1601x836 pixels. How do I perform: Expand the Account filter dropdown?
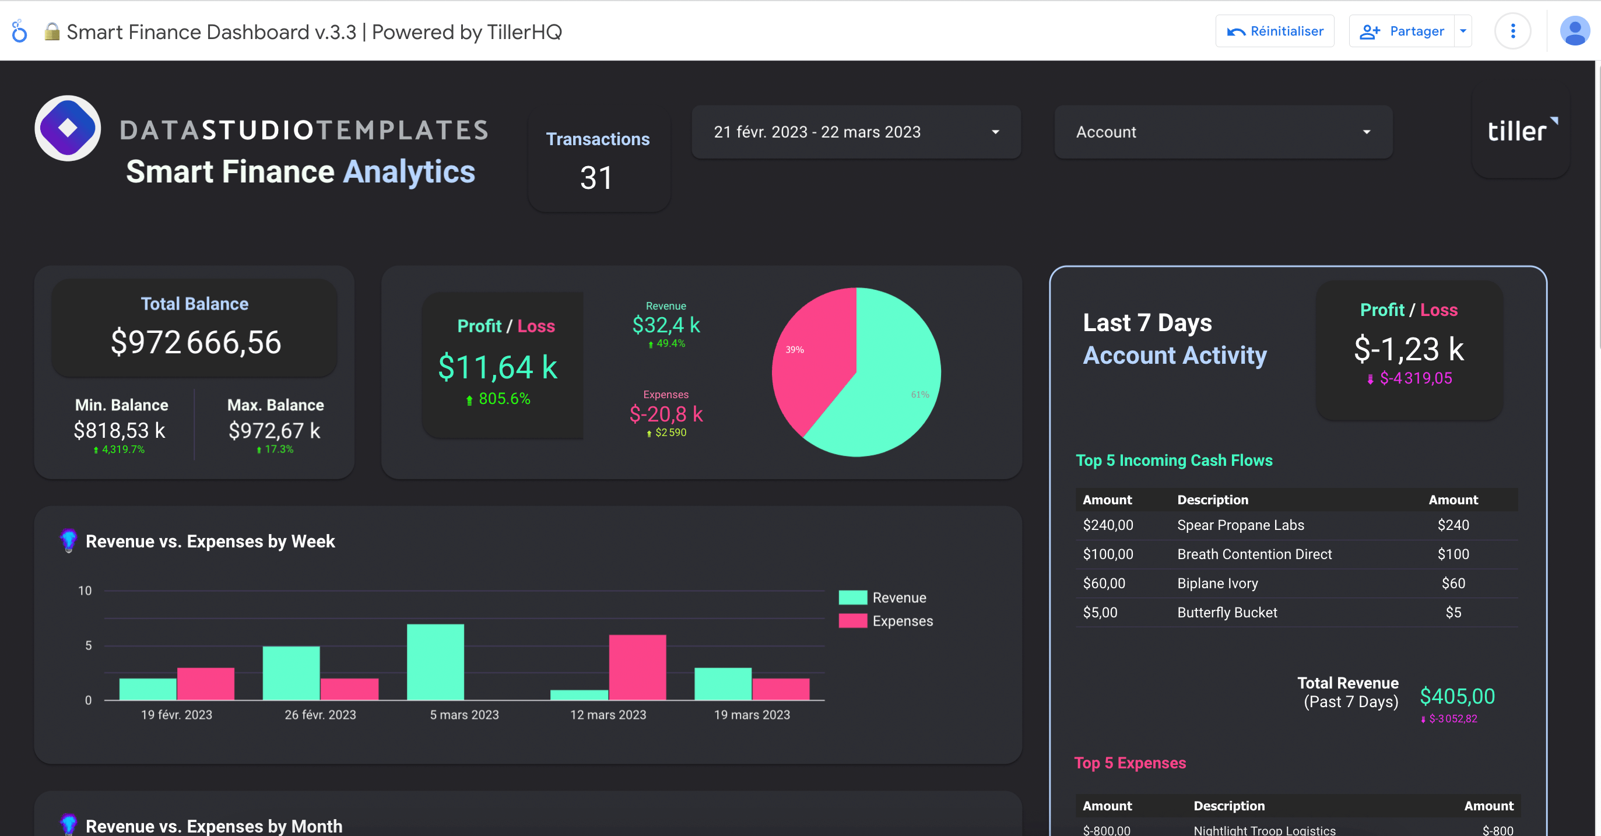(x=1223, y=132)
